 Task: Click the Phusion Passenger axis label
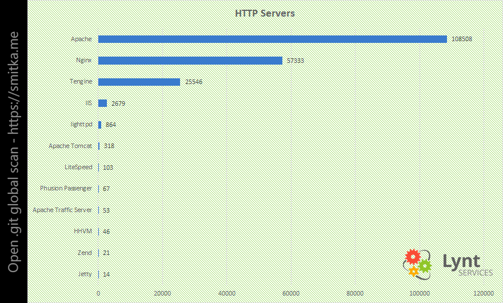[66, 189]
